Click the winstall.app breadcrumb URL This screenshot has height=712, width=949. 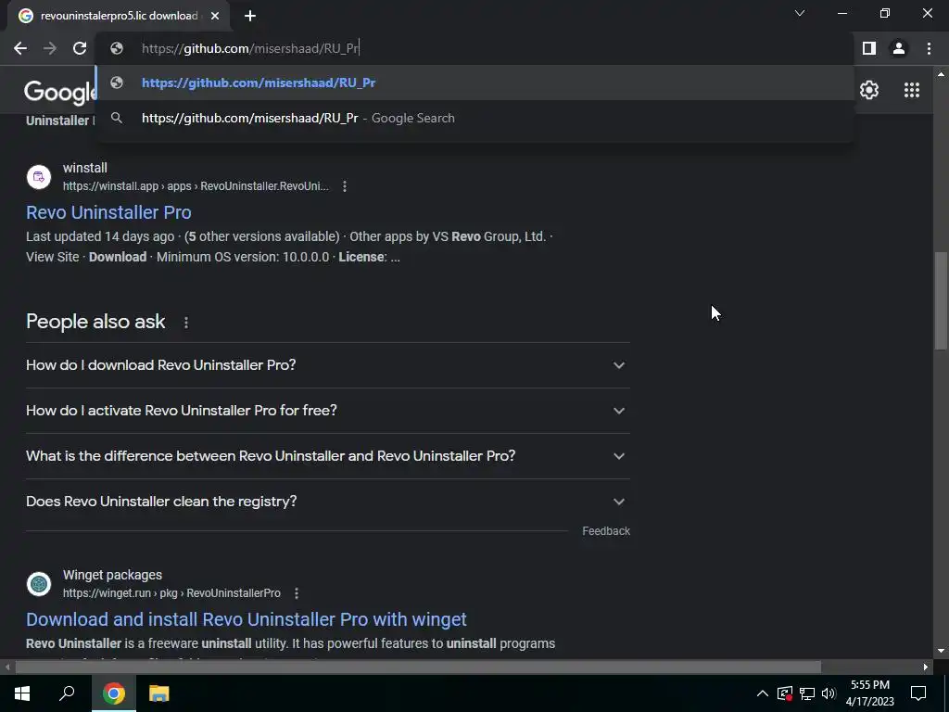coord(196,186)
